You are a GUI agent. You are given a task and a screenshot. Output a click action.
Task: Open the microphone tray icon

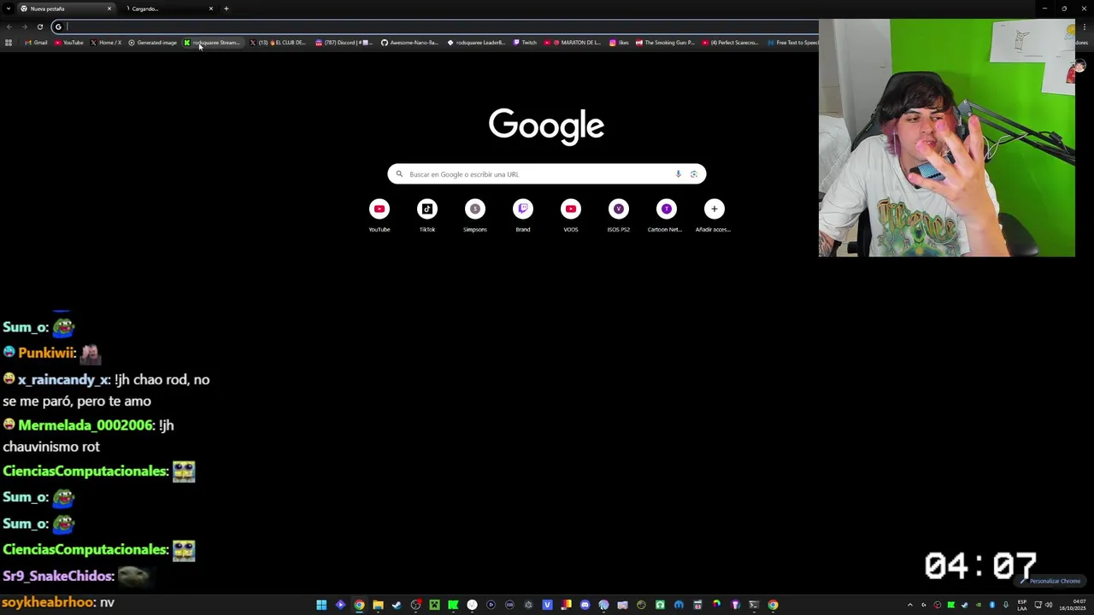click(1006, 605)
